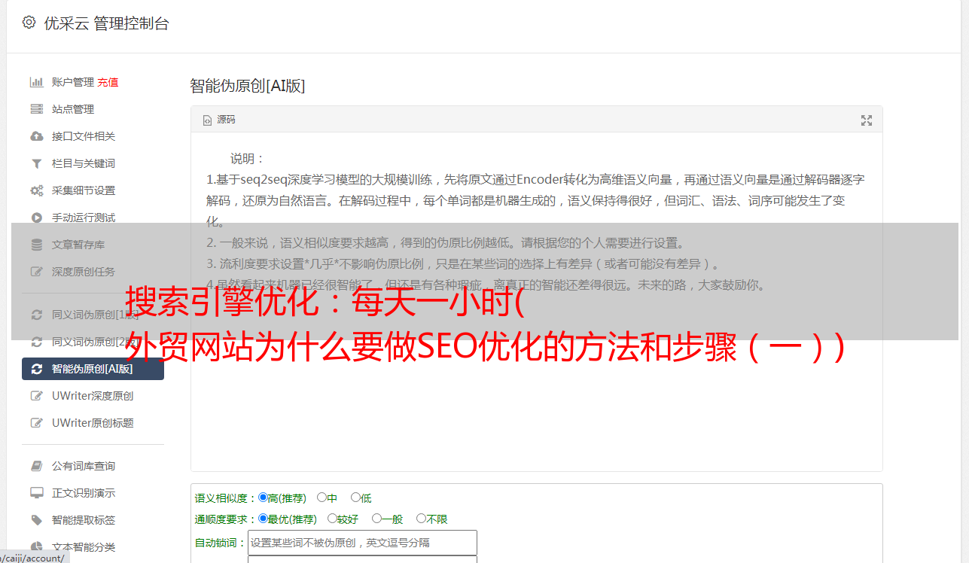Select 中 semantic similarity
The height and width of the screenshot is (563, 969).
point(321,498)
